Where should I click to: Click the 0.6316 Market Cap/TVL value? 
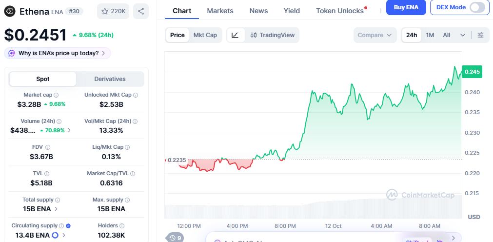point(111,183)
